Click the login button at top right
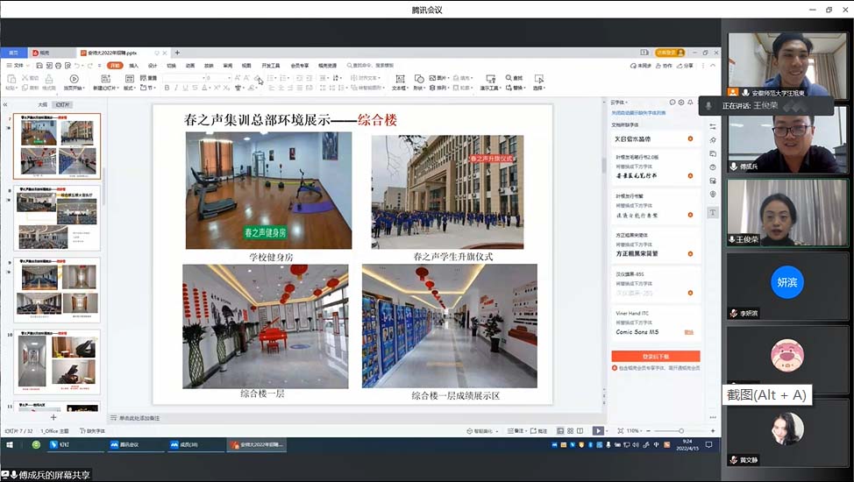 [x=669, y=53]
